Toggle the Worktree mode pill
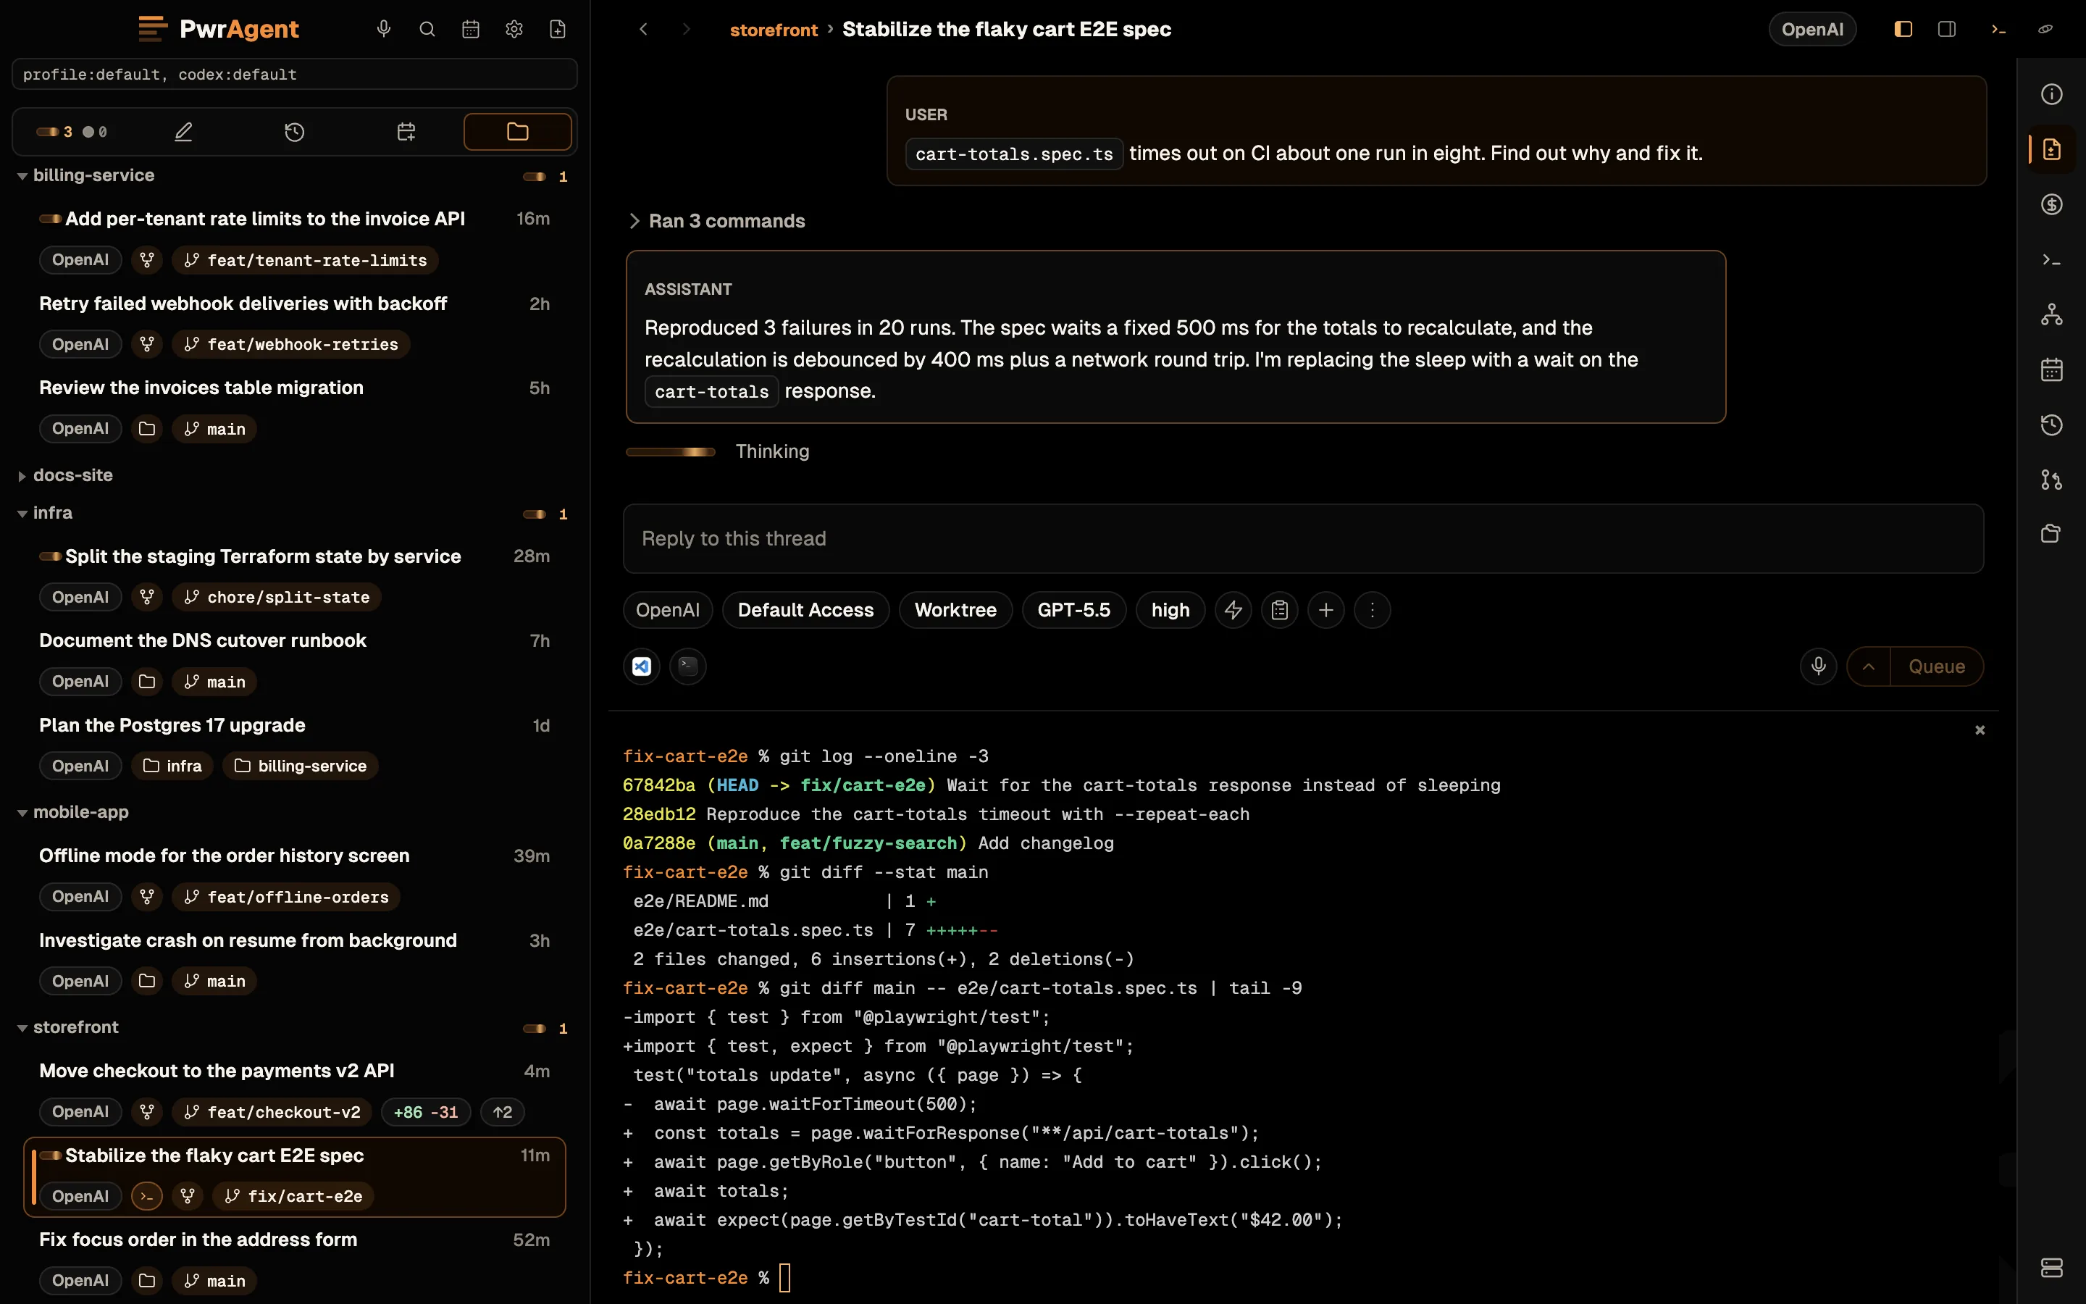The height and width of the screenshot is (1304, 2086). [x=955, y=610]
